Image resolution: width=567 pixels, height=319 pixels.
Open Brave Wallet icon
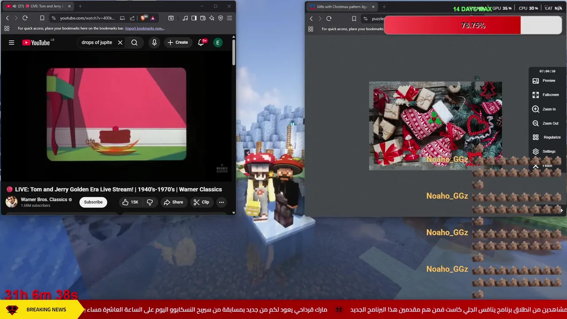tap(203, 18)
